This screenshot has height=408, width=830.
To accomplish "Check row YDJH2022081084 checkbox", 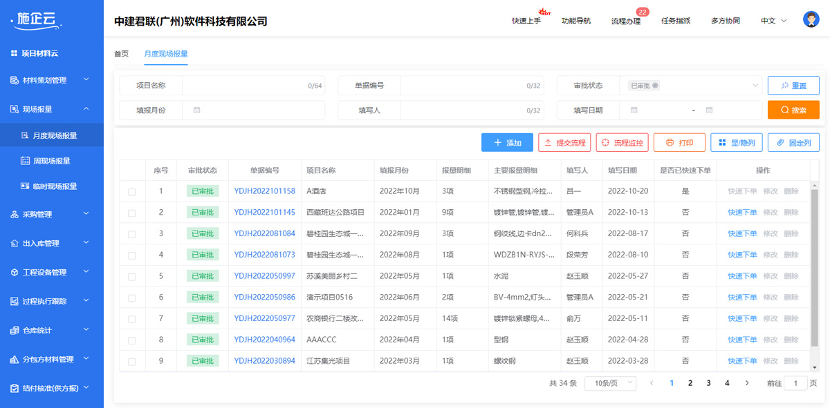I will pyautogui.click(x=131, y=235).
